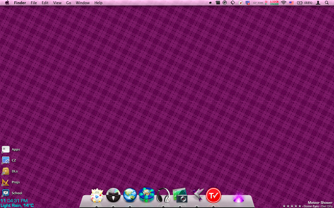Click the Meteor Shower song title
Screen dimensions: 334x208
coord(320,203)
